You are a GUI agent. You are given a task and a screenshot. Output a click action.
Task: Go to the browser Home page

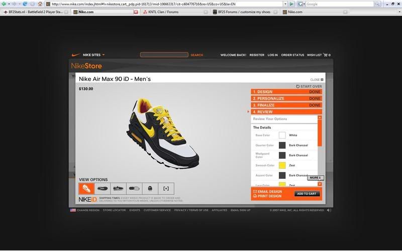point(40,4)
